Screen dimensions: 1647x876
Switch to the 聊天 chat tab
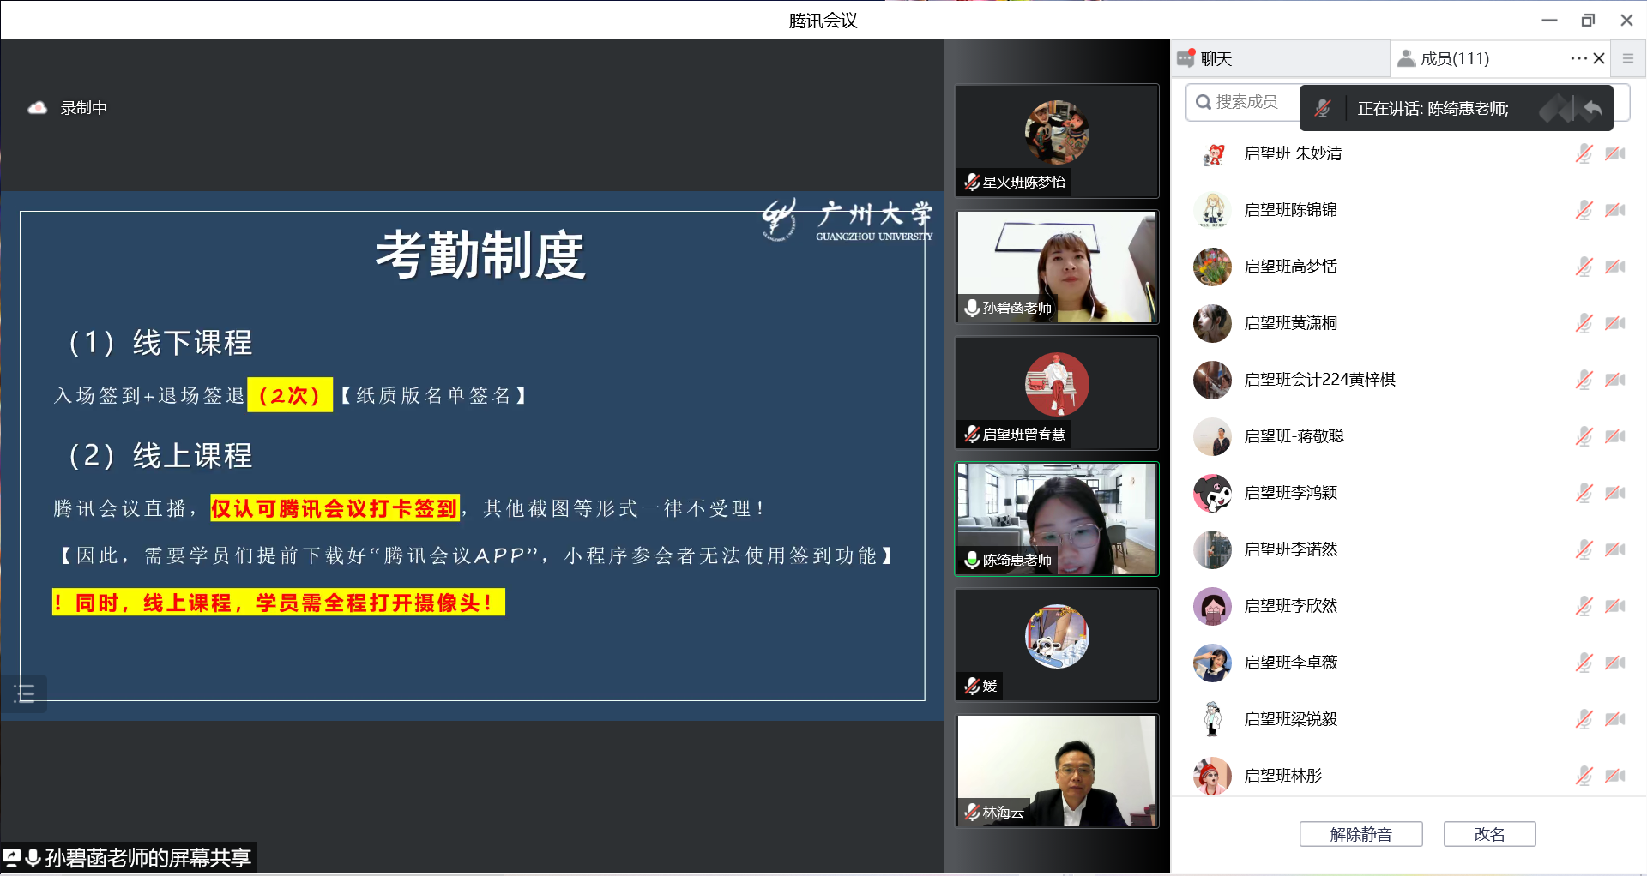click(x=1216, y=58)
